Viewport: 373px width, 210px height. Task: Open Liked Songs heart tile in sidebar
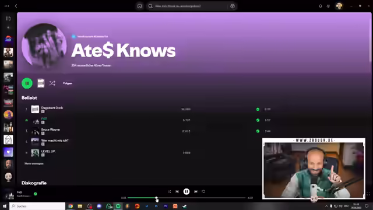[8, 152]
